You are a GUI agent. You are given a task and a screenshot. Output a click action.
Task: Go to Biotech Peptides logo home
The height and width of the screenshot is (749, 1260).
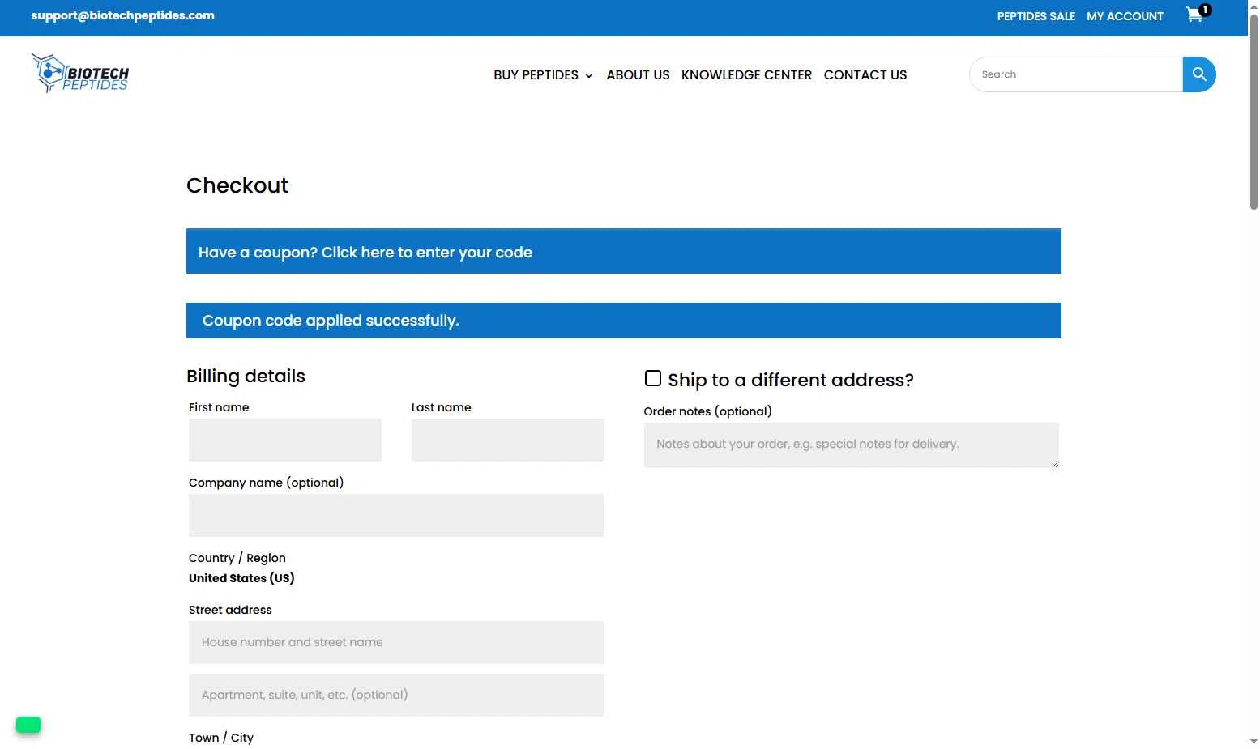(x=80, y=73)
